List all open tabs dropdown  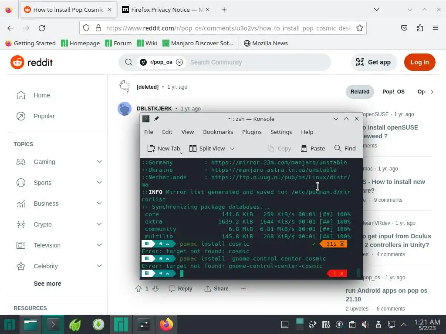click(x=377, y=10)
